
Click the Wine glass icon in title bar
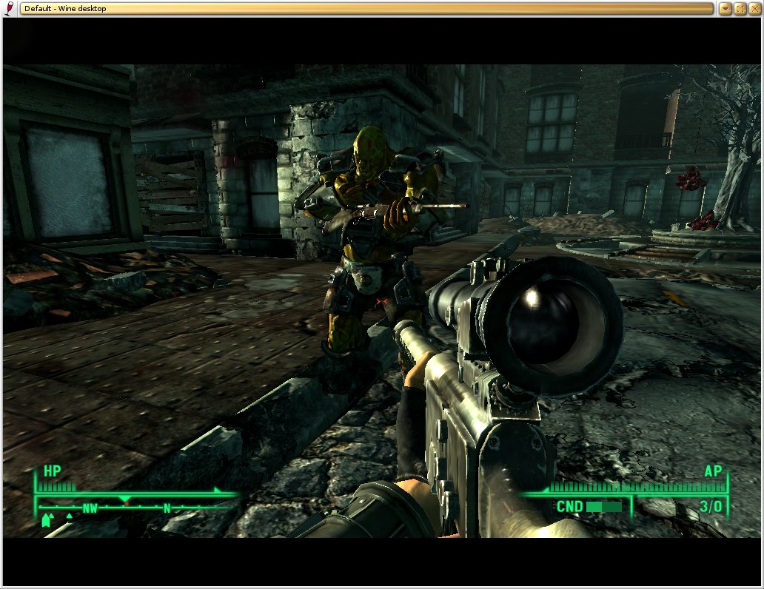[x=10, y=8]
